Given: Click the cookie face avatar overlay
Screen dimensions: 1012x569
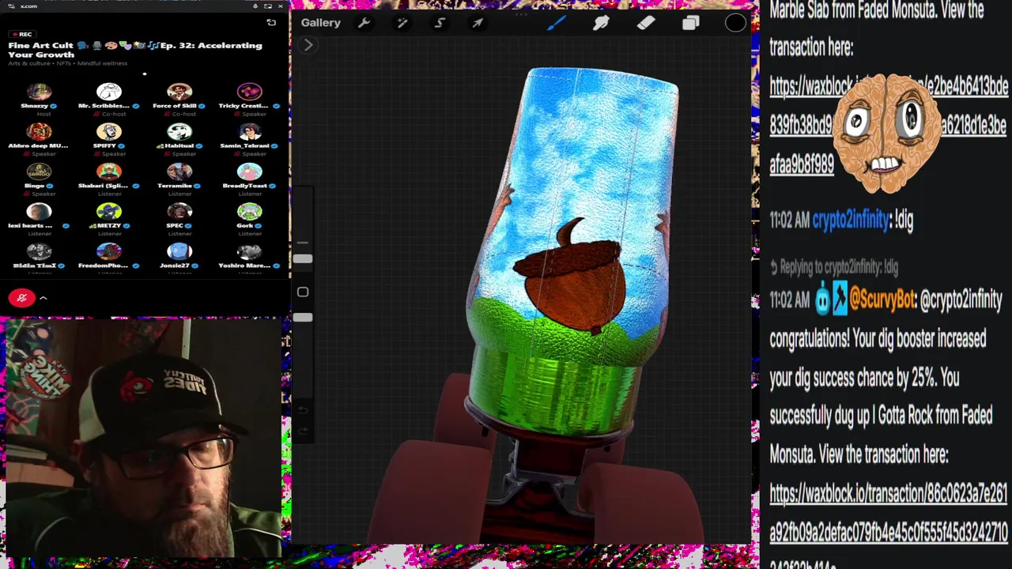Looking at the screenshot, I should point(886,134).
